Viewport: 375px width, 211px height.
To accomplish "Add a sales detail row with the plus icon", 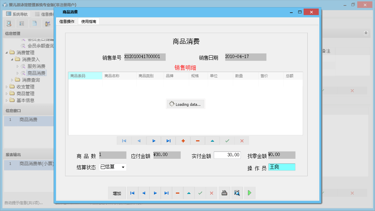I will (183, 140).
